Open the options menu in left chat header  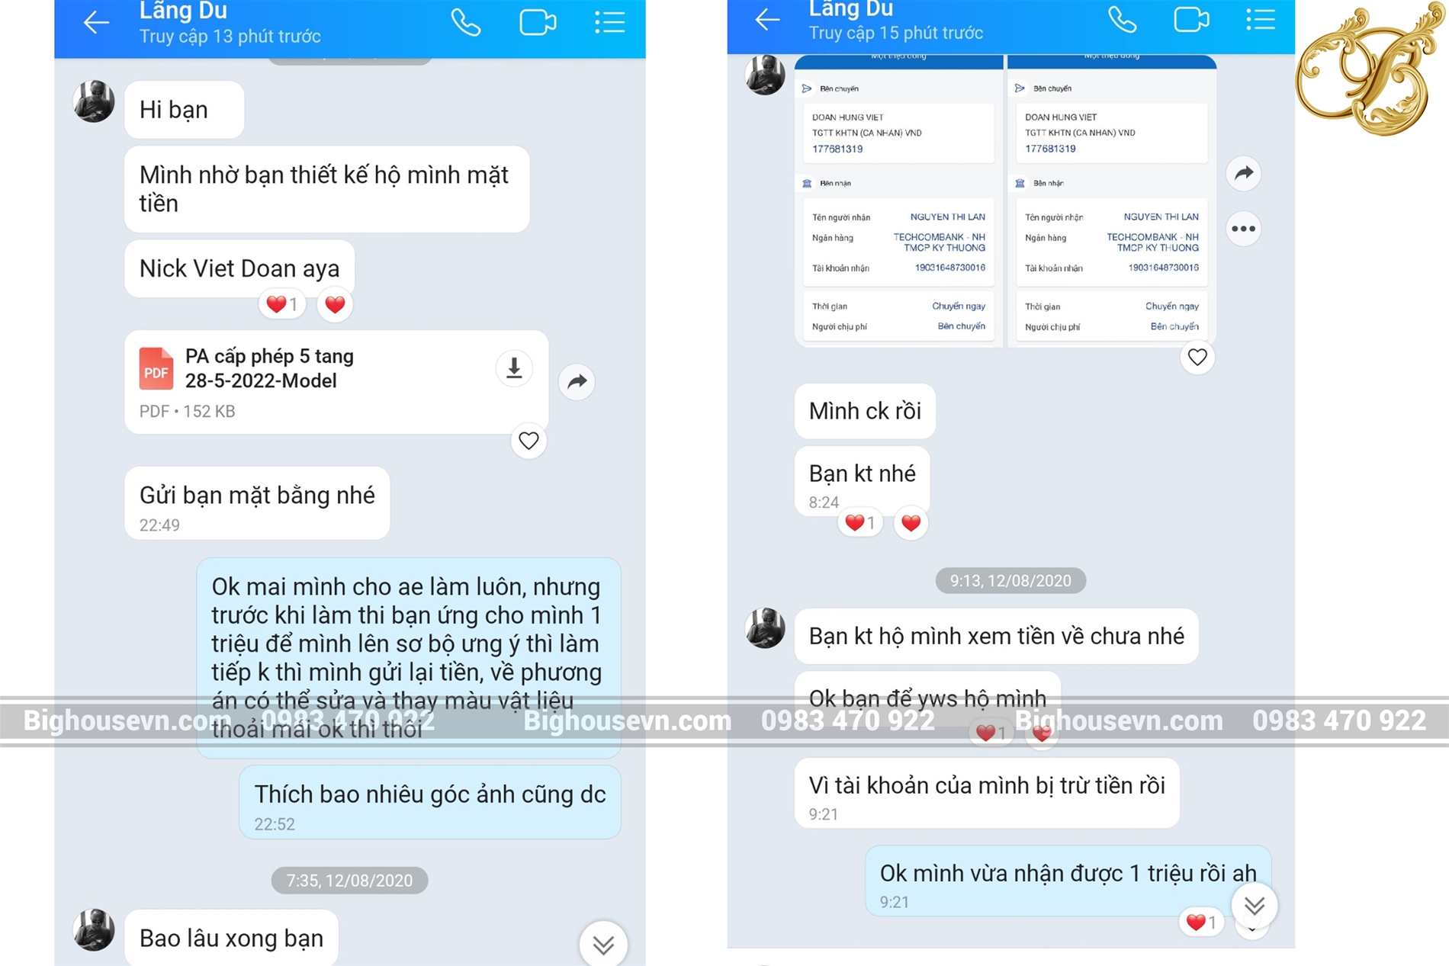(610, 21)
